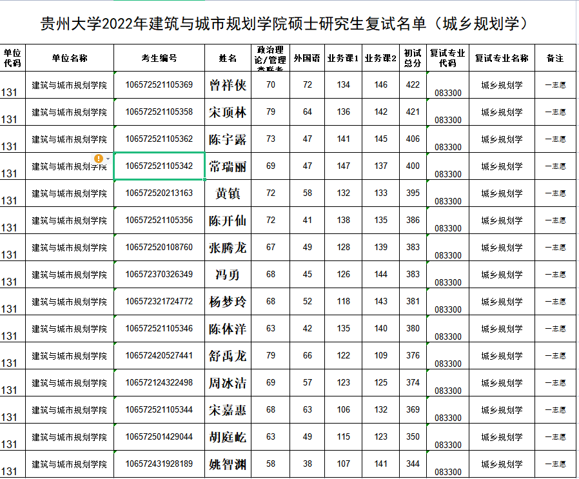Select 陈宇露's 业务课1 score 141
This screenshot has width=579, height=479.
[344, 139]
